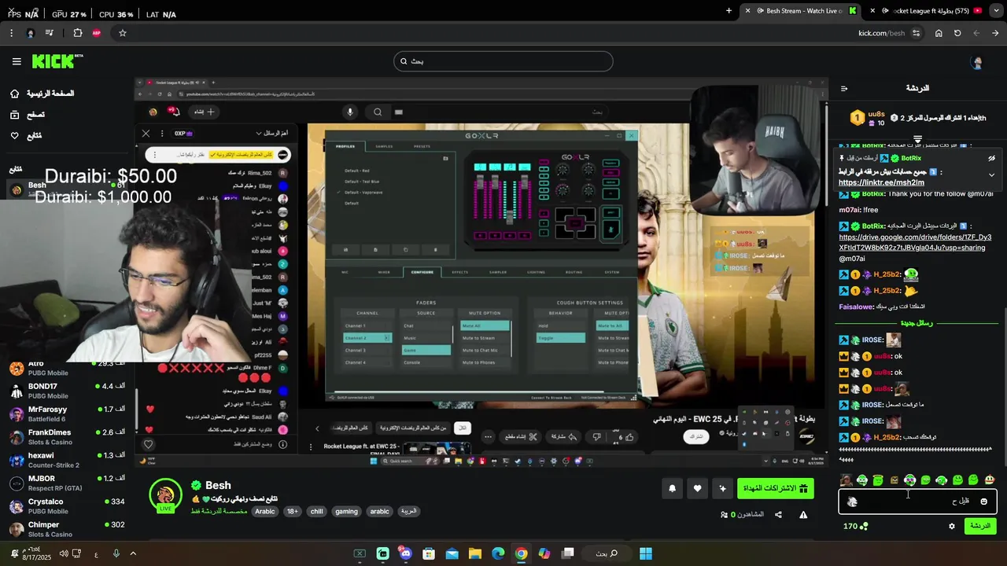Open File Explorer from the taskbar
The height and width of the screenshot is (566, 1007).
click(x=475, y=553)
